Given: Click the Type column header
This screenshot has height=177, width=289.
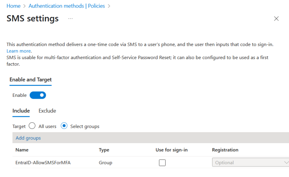Looking at the screenshot, I should pyautogui.click(x=104, y=150).
